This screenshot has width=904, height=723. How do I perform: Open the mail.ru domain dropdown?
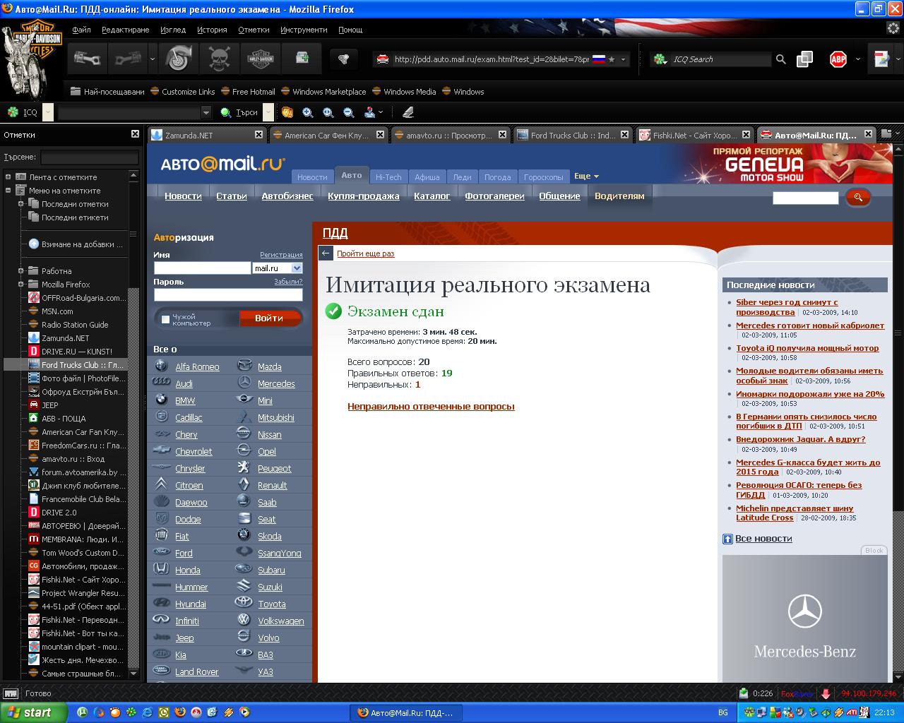click(x=297, y=268)
